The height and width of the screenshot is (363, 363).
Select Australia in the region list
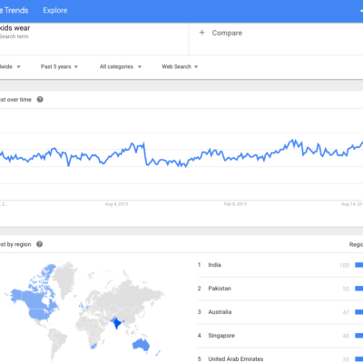tap(220, 312)
